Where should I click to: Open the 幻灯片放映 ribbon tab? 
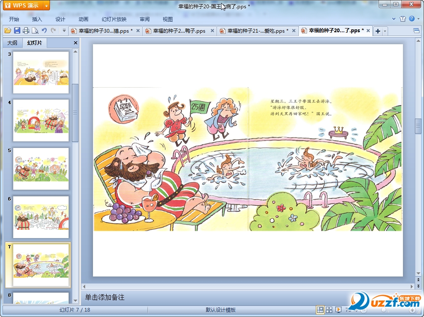coord(114,19)
